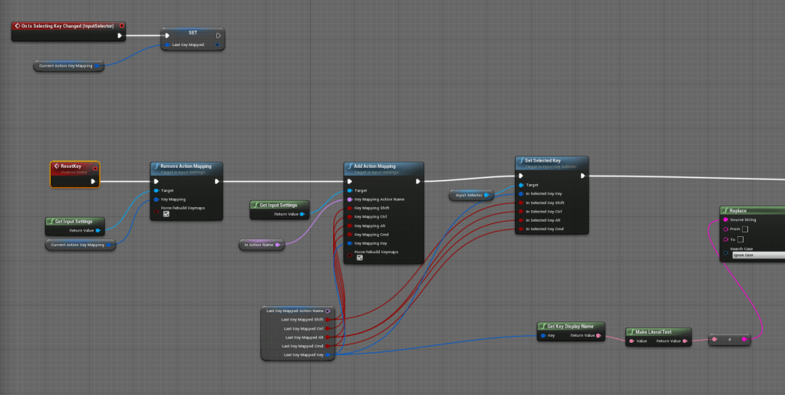The image size is (785, 395).
Task: Click the SET node's output execution pin
Action: [219, 35]
